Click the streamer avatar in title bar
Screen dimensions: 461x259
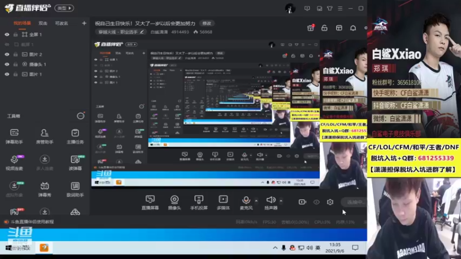[290, 8]
